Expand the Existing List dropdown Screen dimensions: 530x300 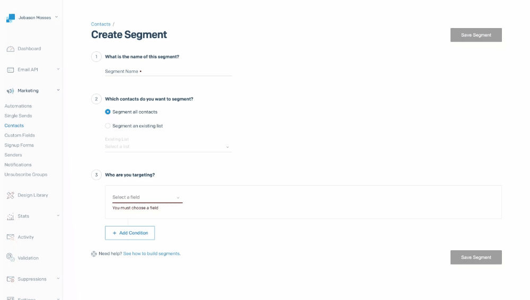click(168, 147)
